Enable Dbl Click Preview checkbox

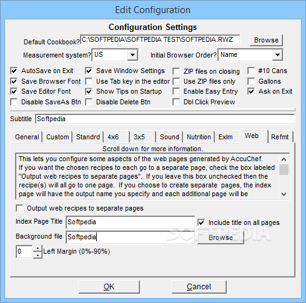point(176,102)
